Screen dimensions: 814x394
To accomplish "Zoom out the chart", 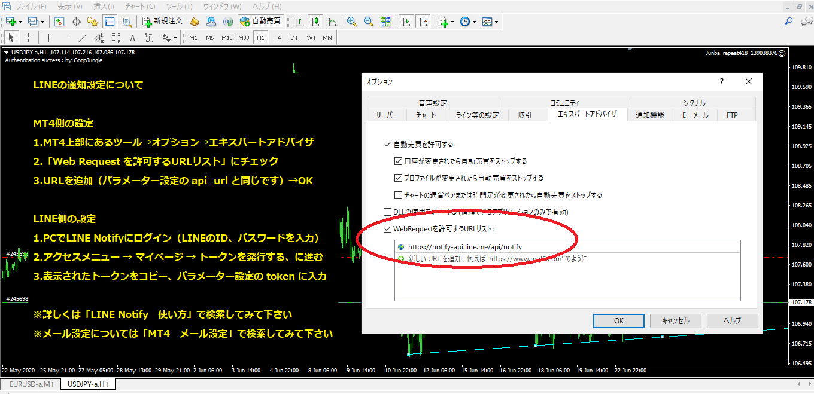I will coord(369,22).
